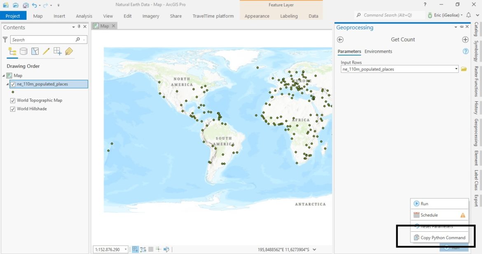
Task: Open Contents pane options menu arrow
Action: (73, 27)
